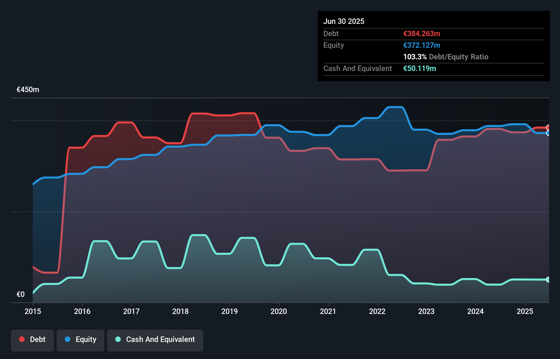Click the red €384.263m Debt value in tooltip
This screenshot has width=560, height=359.
[422, 33]
